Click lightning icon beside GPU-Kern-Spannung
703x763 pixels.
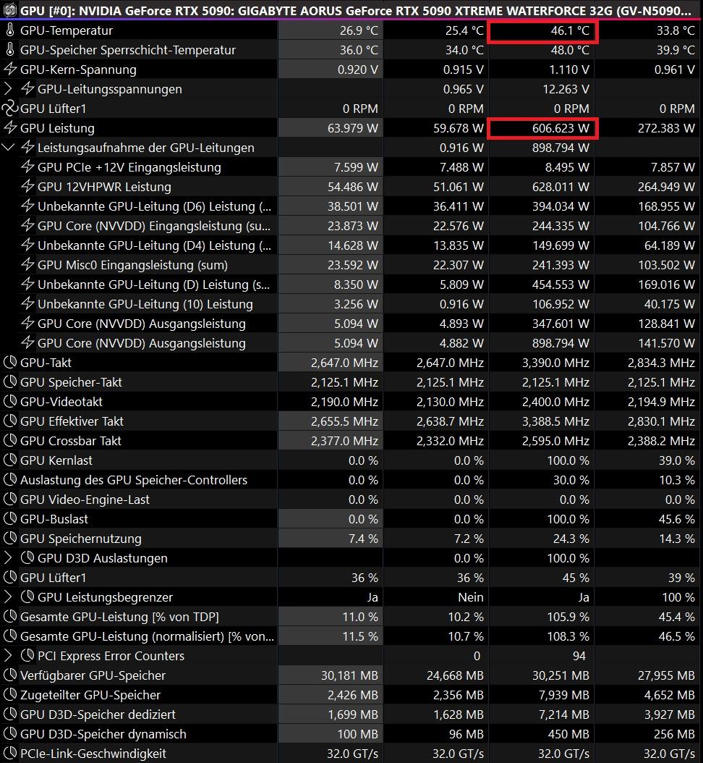[x=9, y=69]
